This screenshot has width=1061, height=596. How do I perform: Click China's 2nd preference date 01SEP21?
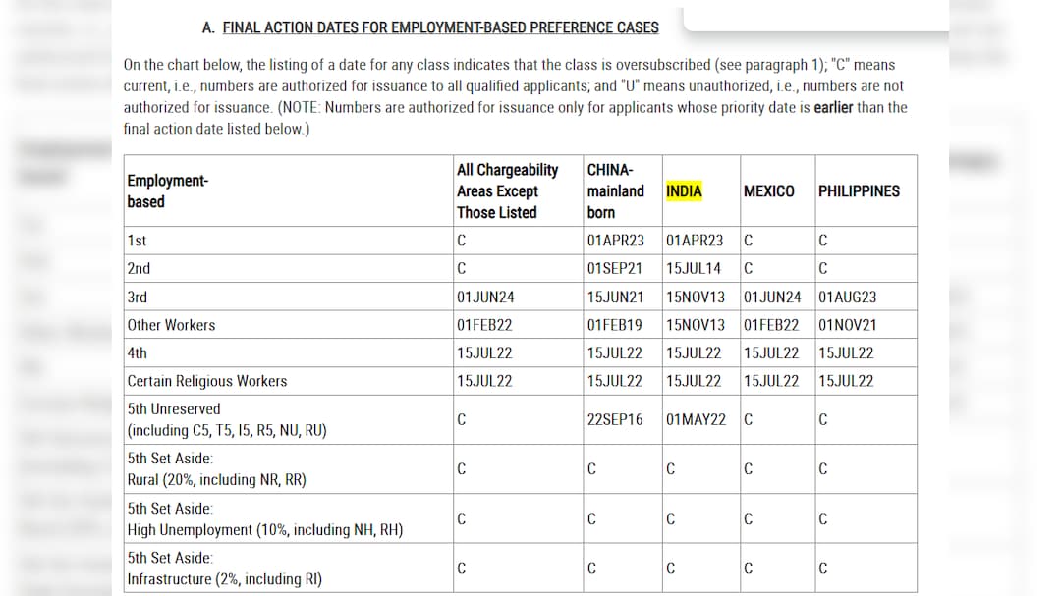(x=615, y=268)
